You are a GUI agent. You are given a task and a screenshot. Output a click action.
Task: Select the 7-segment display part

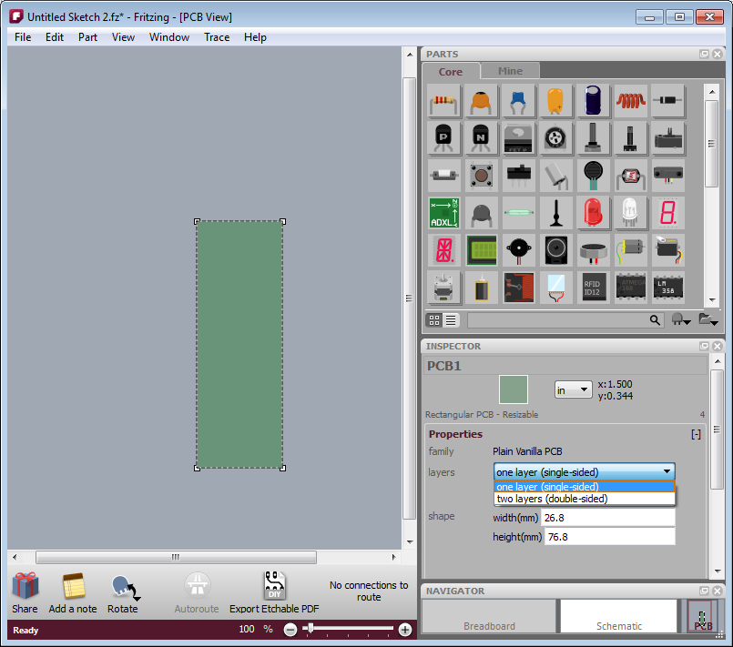coord(667,212)
